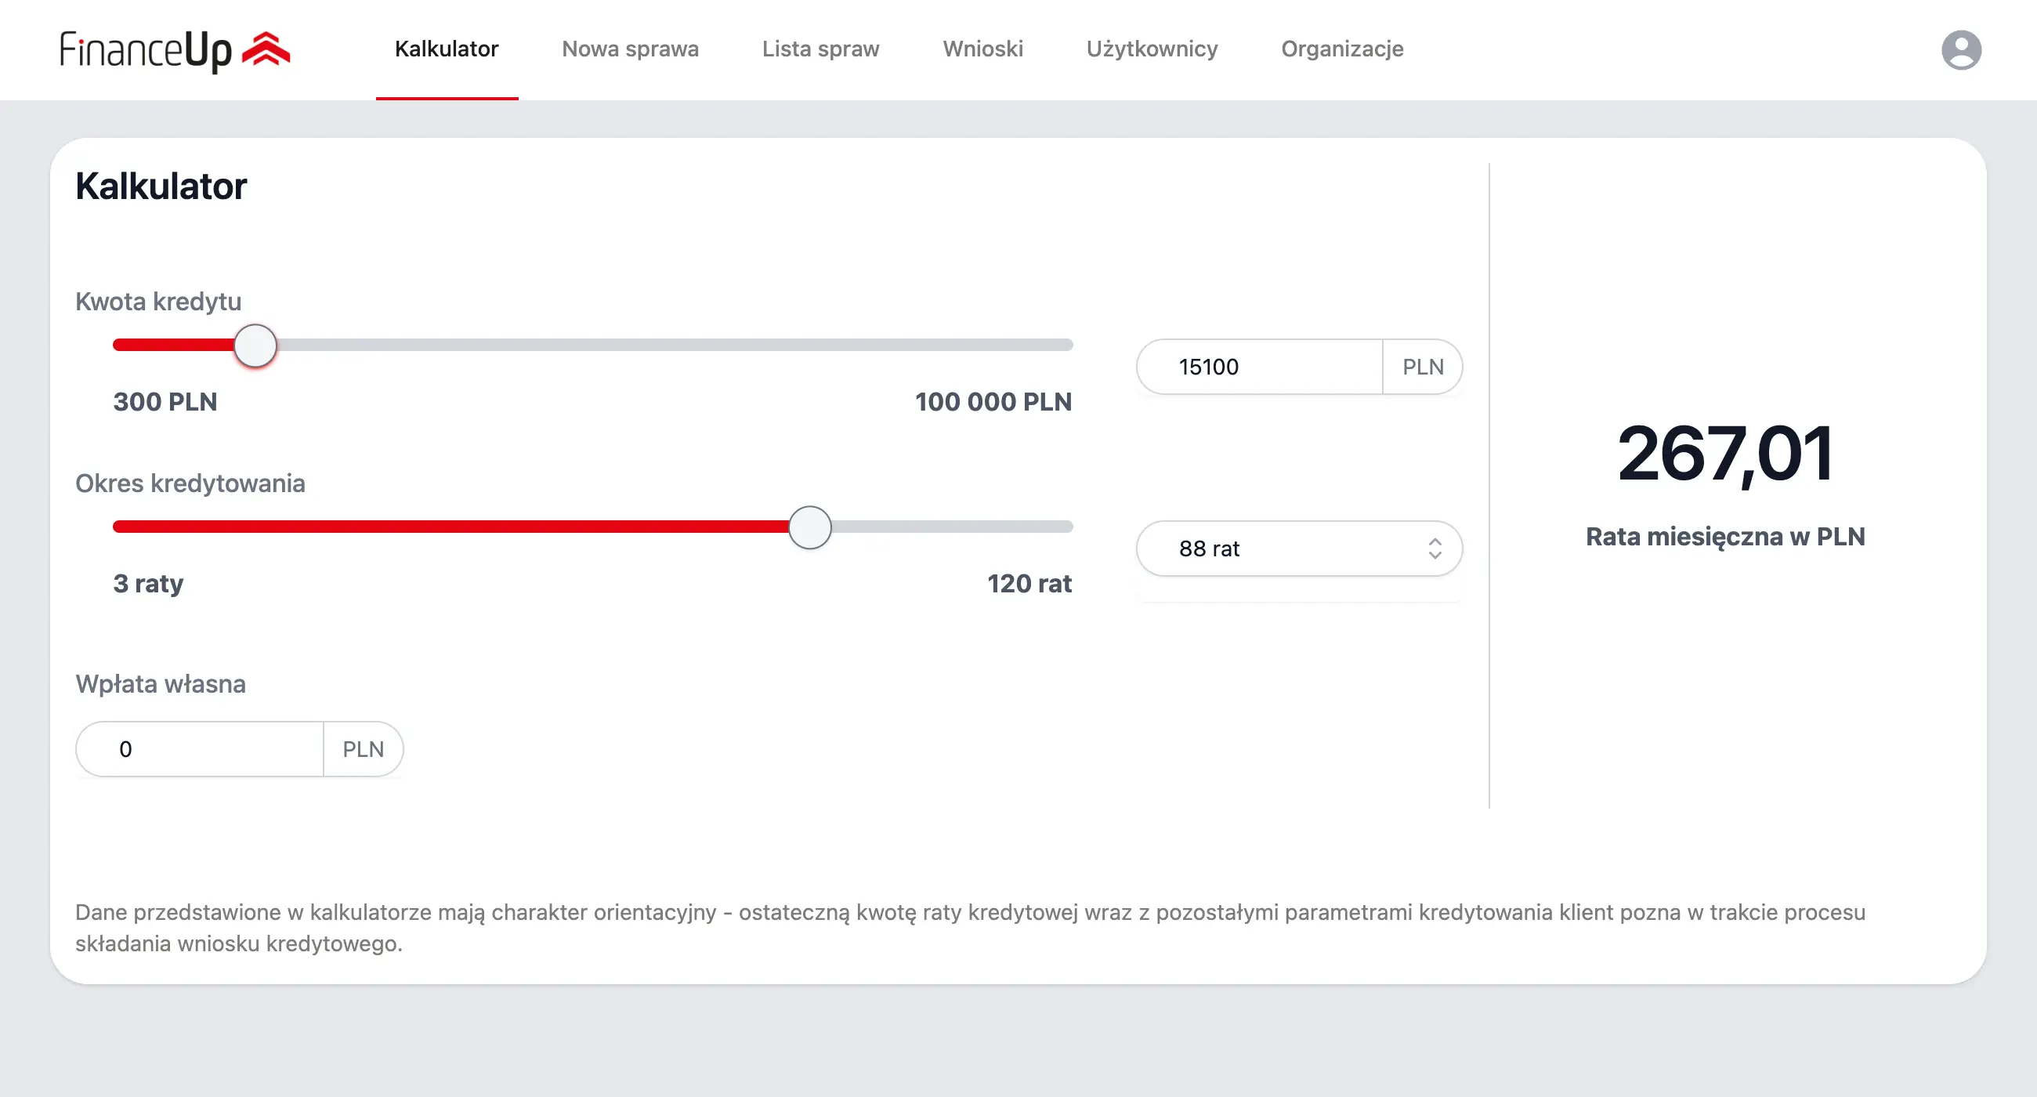Click the 267,01 monthly installment value
The height and width of the screenshot is (1097, 2037).
[x=1724, y=453]
